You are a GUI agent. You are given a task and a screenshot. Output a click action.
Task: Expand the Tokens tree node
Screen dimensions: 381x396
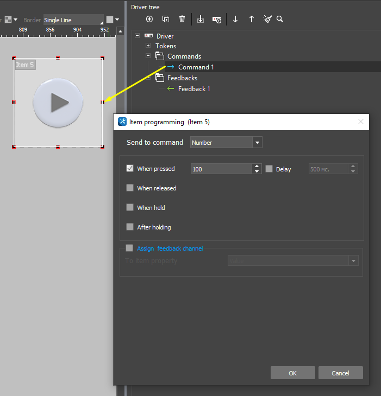click(x=148, y=46)
